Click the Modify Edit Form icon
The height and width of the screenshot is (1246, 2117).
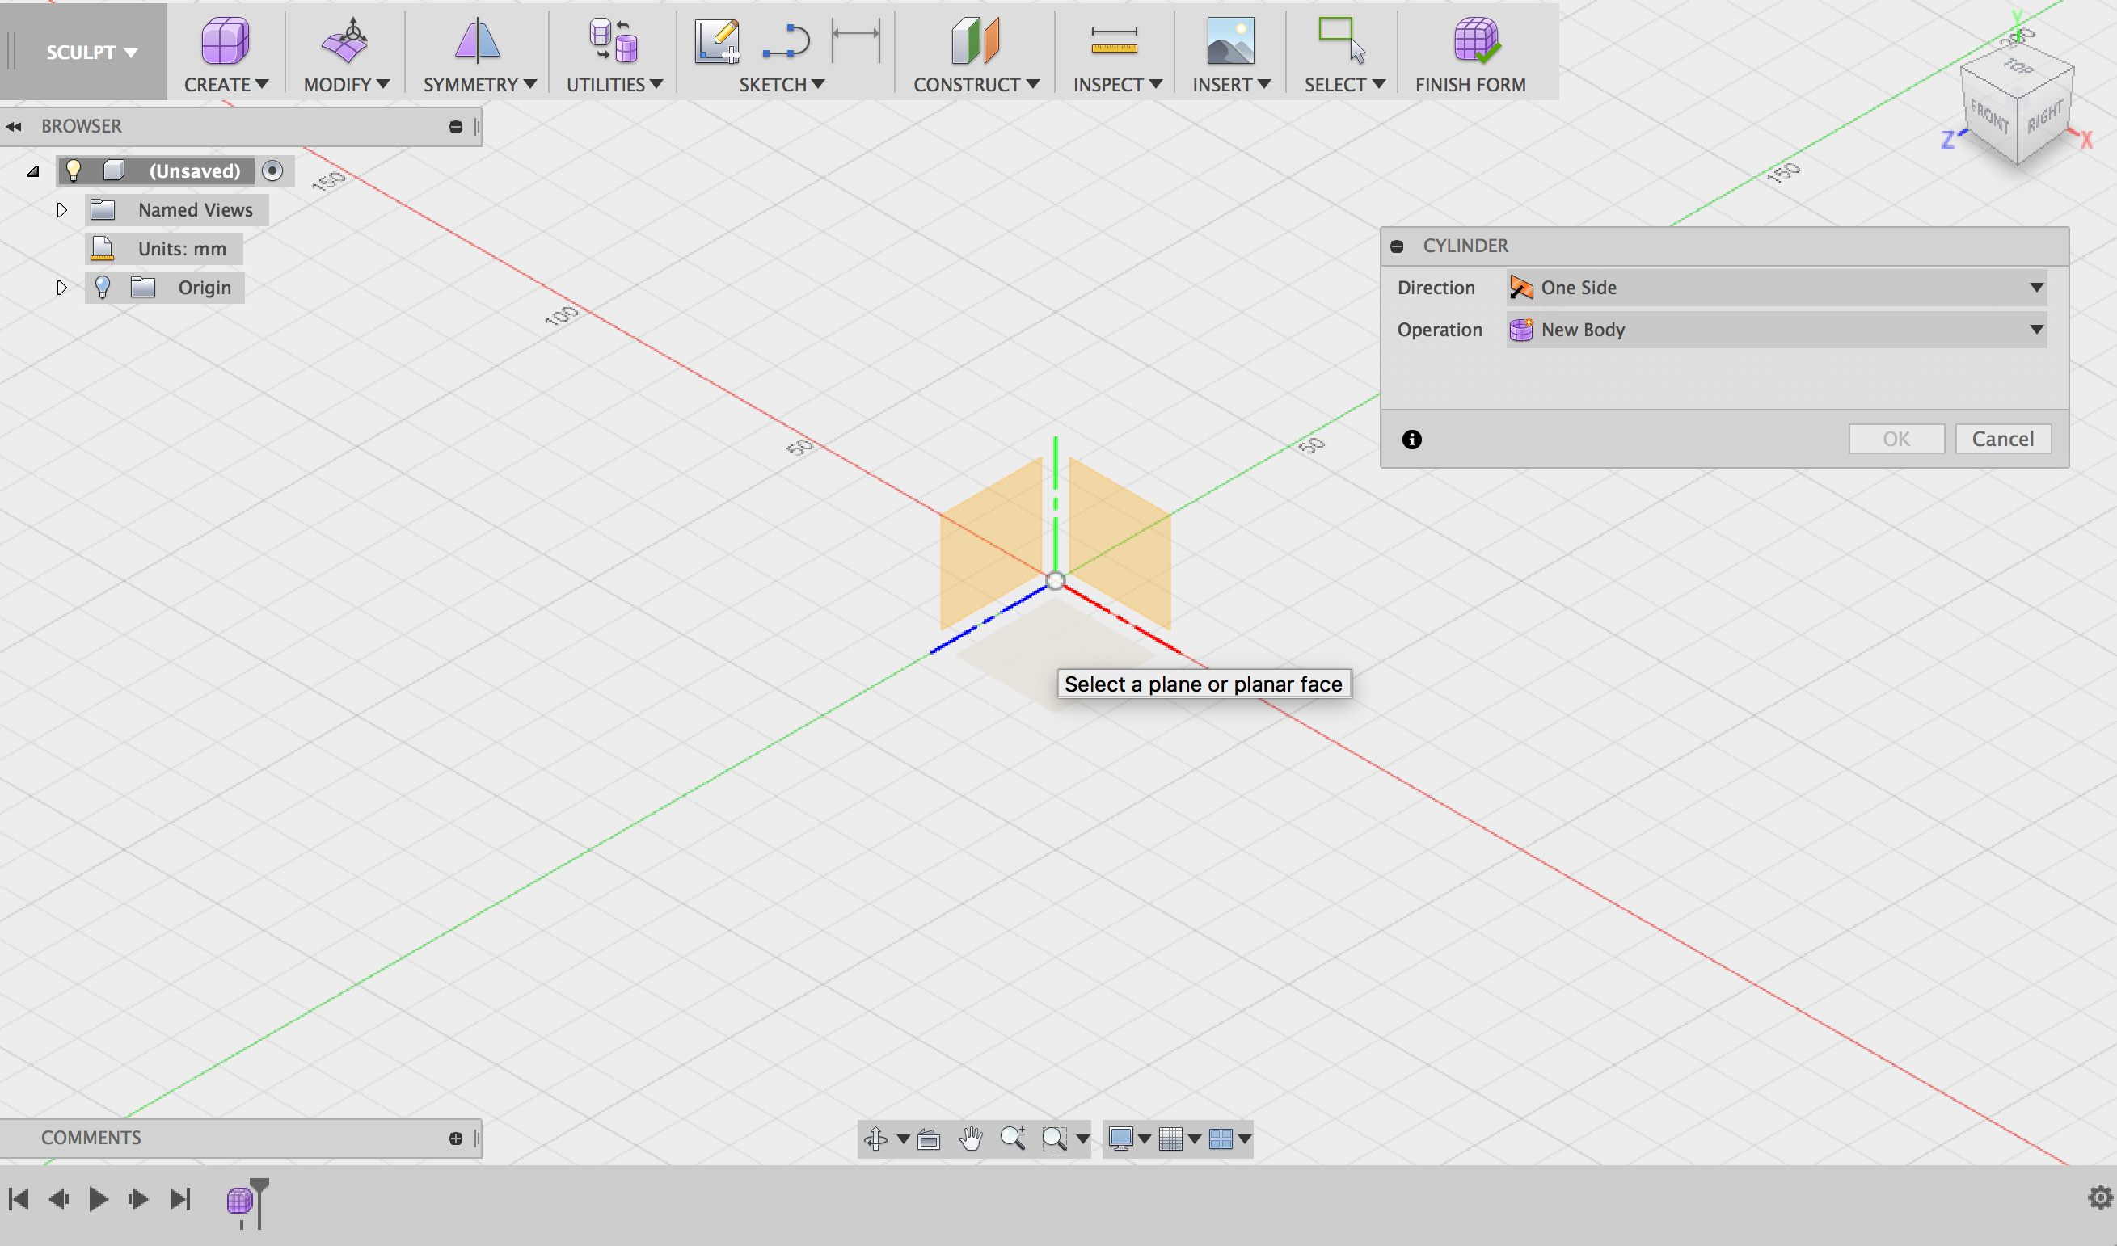pos(344,40)
